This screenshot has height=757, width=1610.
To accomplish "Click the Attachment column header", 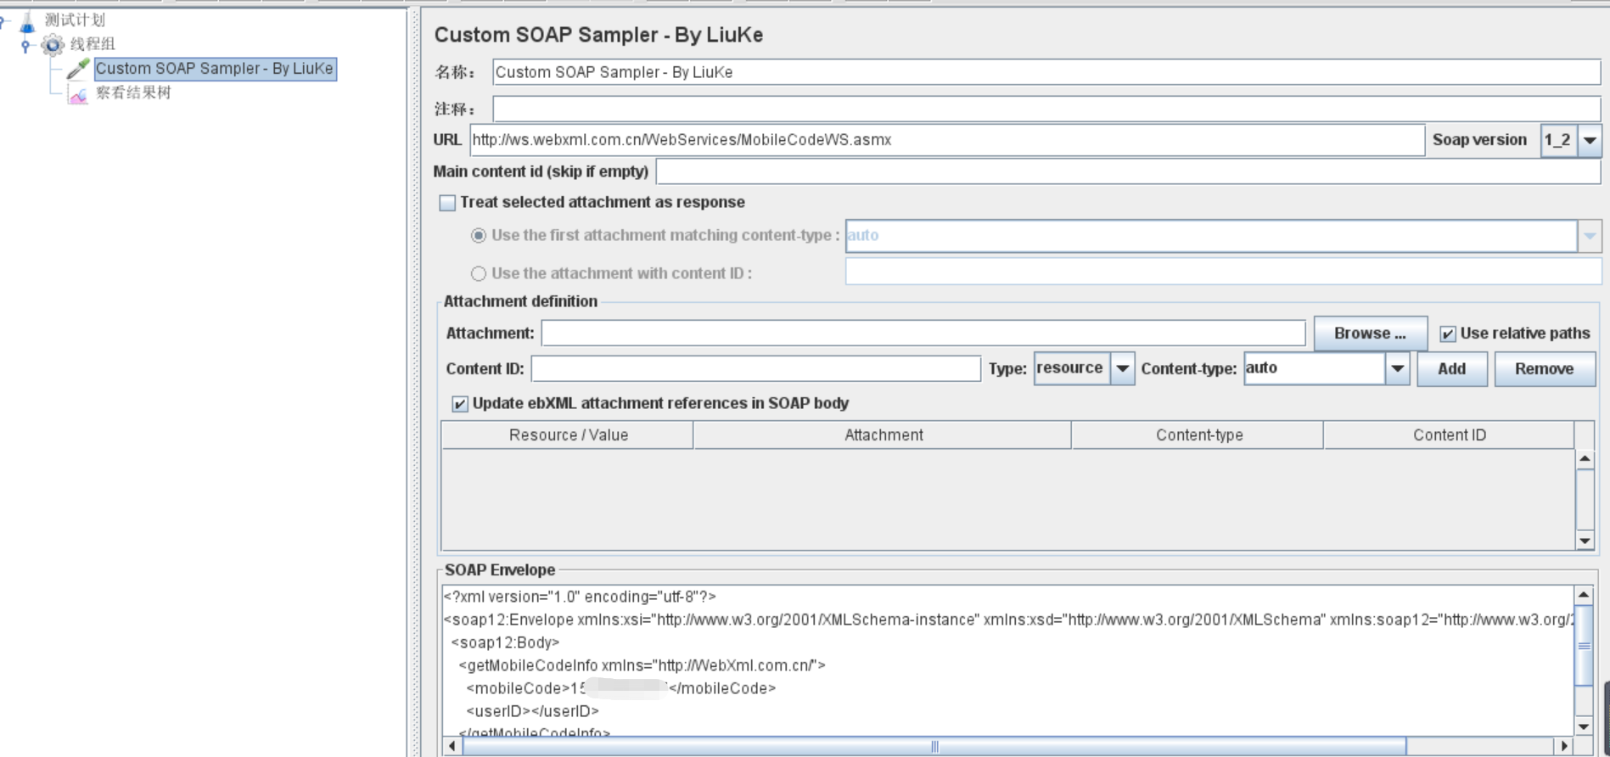I will tap(883, 435).
